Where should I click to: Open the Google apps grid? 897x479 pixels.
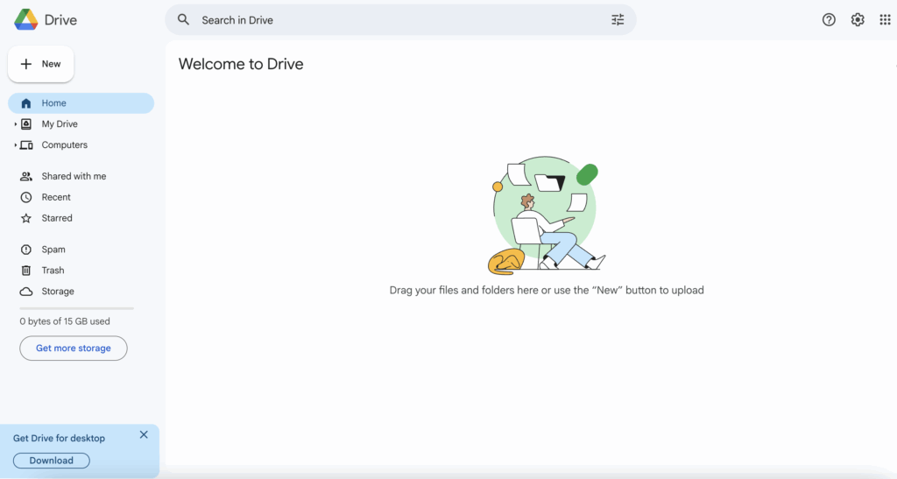tap(885, 20)
